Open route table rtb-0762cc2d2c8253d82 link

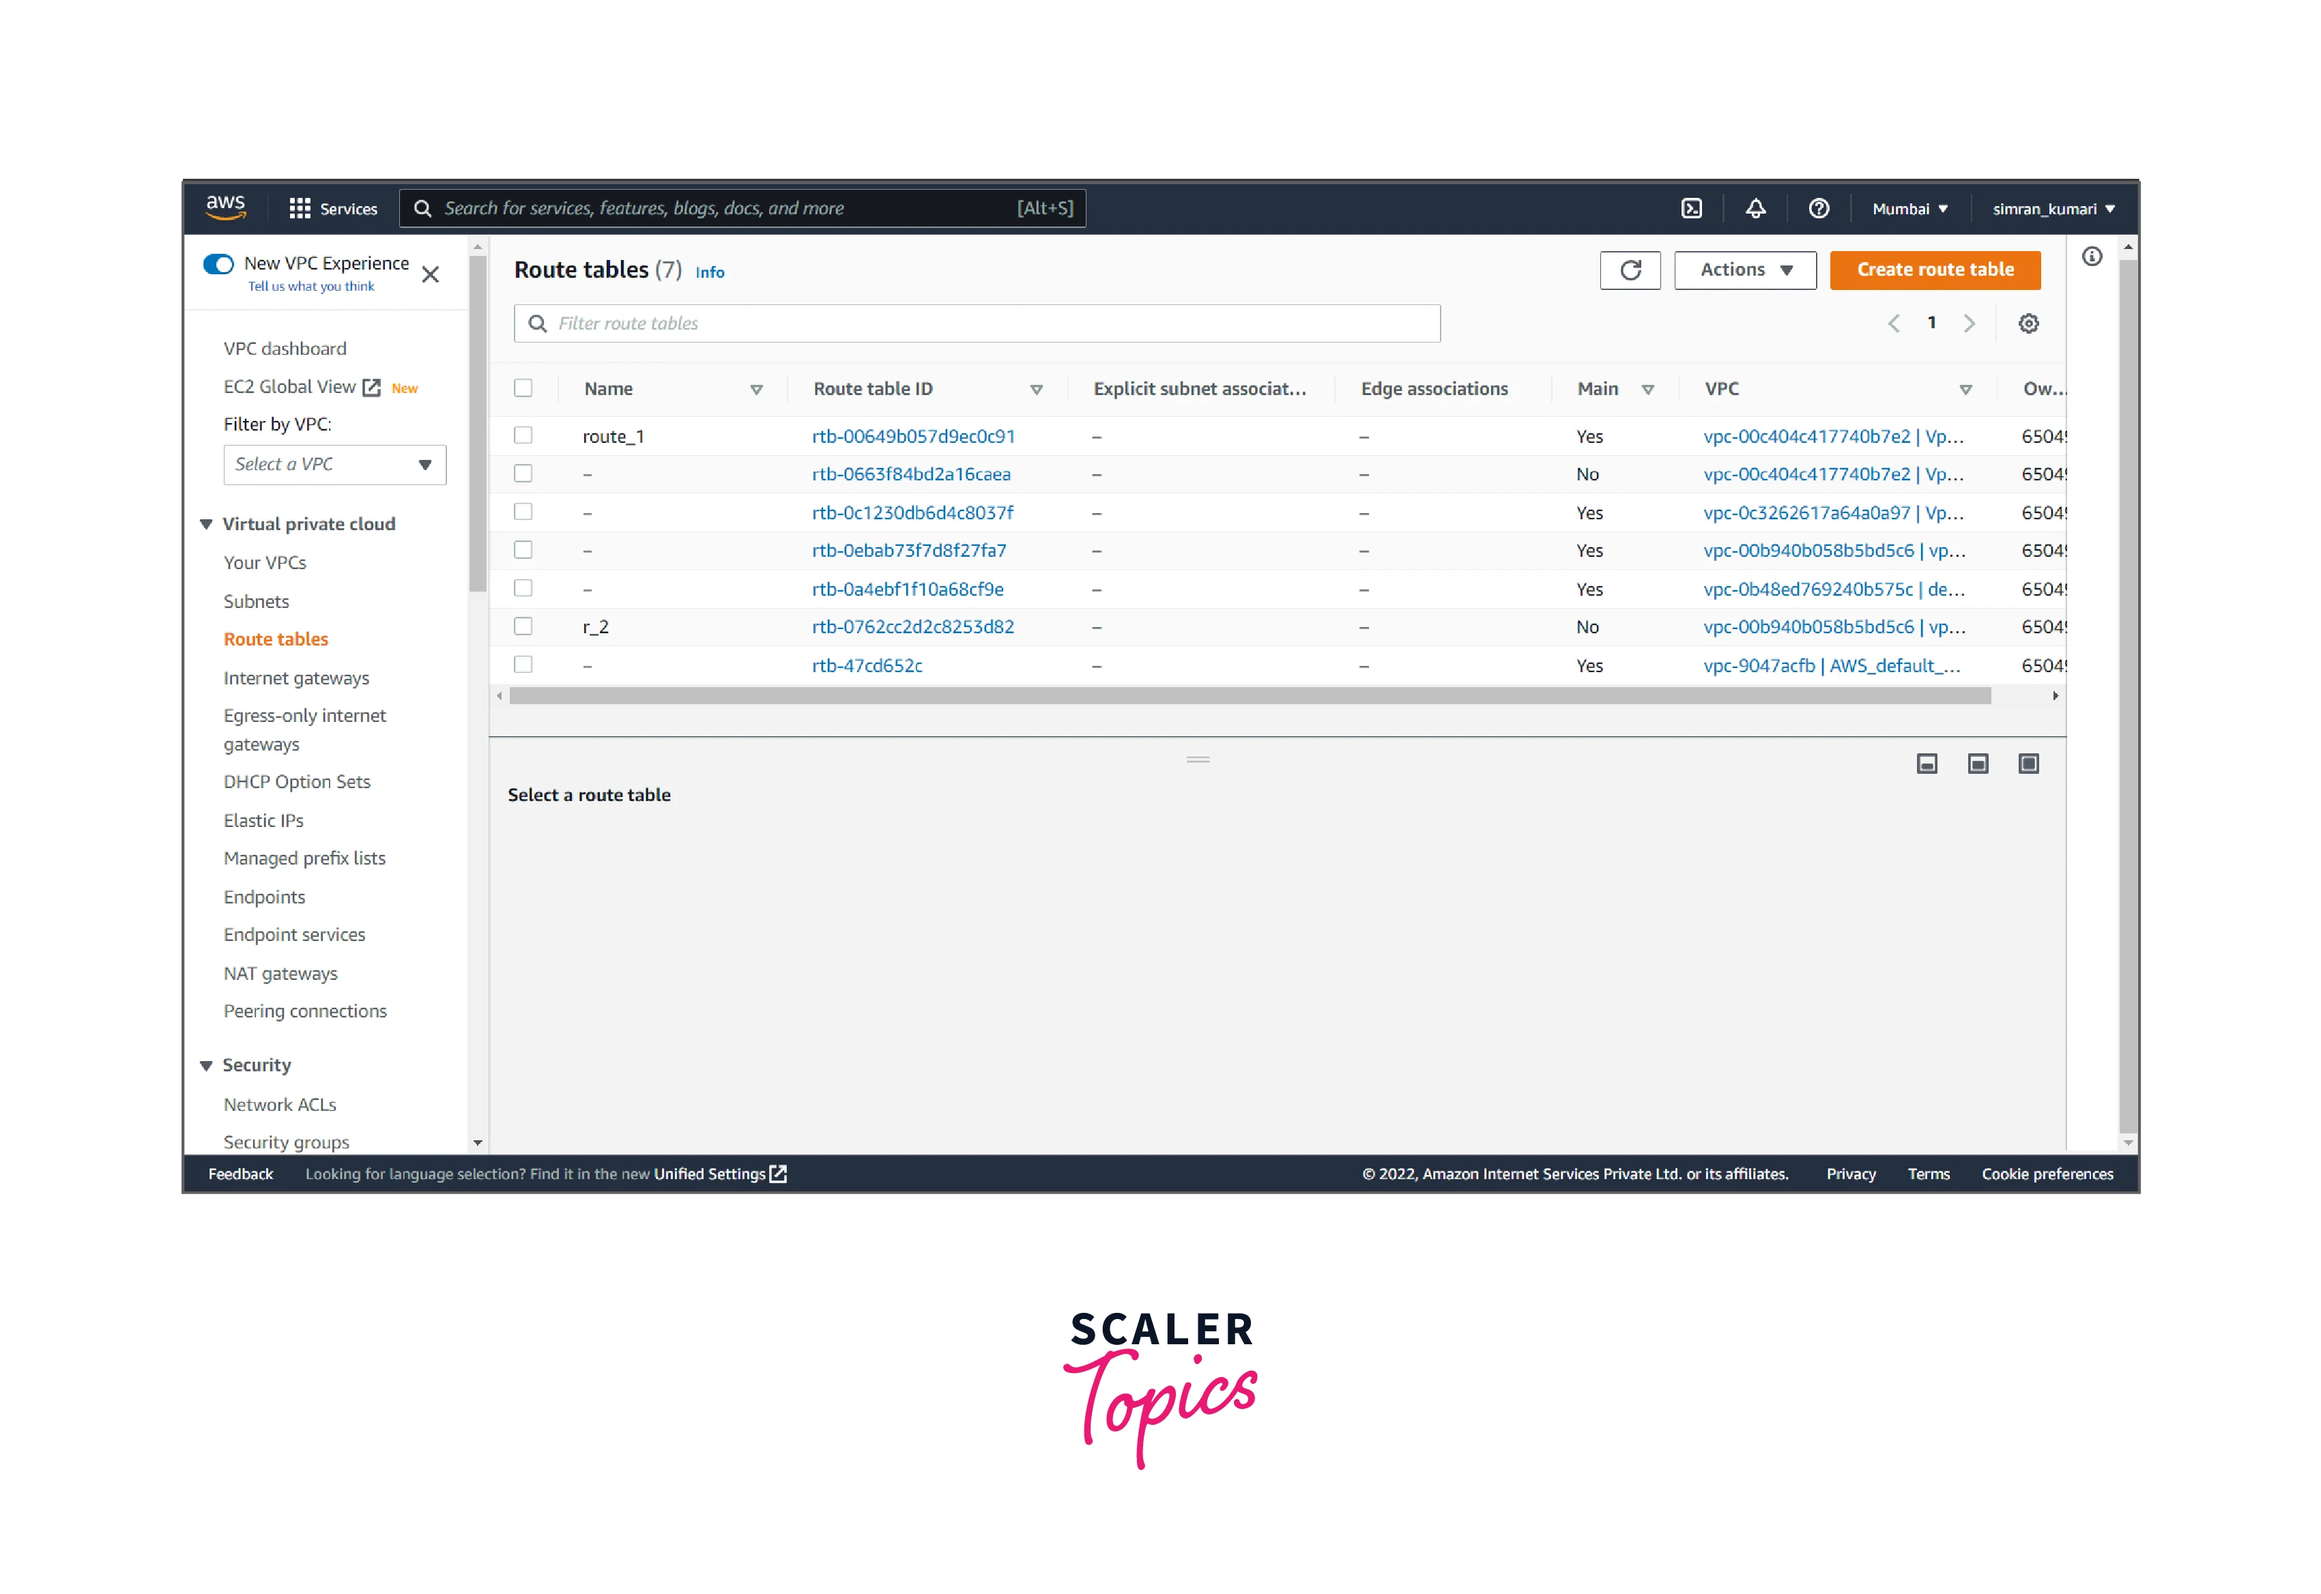912,627
